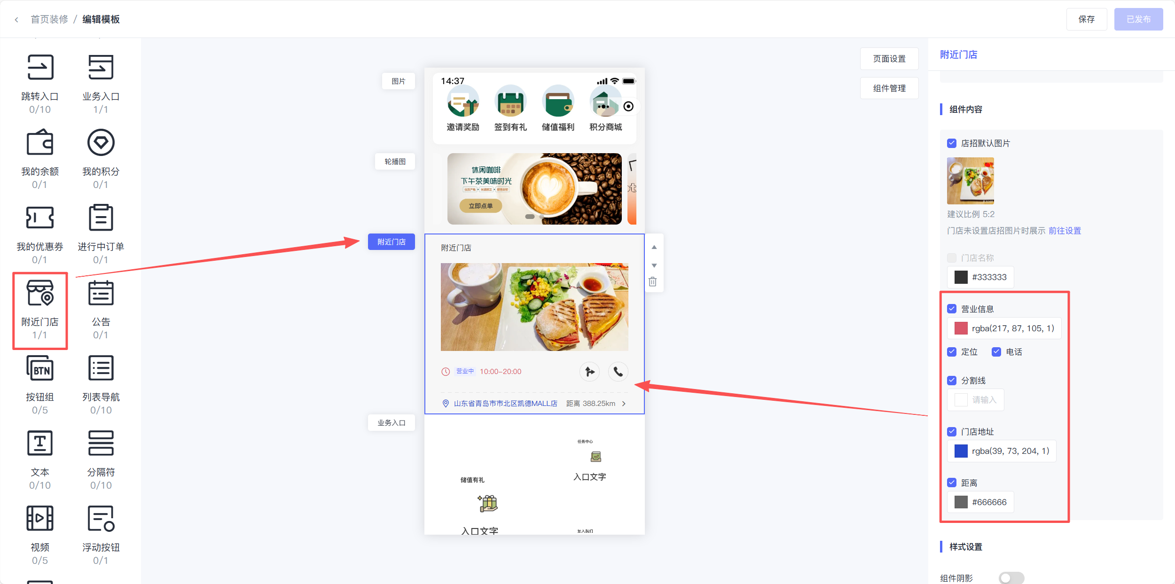Select the 跳转入口 component icon
The image size is (1175, 584).
(40, 67)
